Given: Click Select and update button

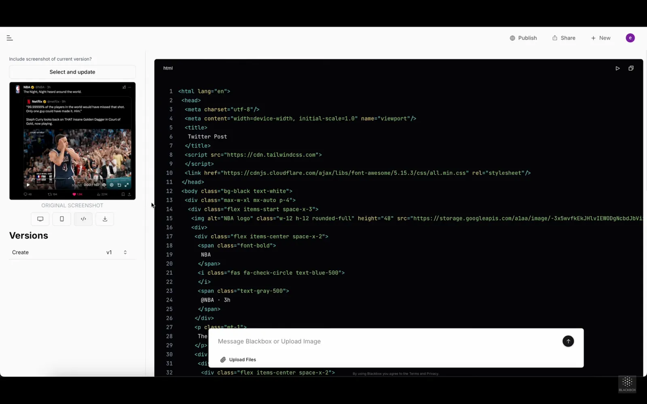Looking at the screenshot, I should 72,72.
